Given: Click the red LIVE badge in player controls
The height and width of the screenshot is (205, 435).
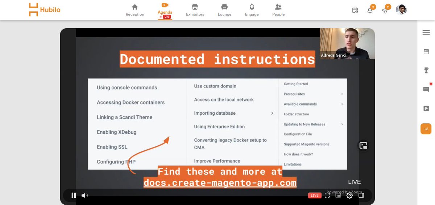Looking at the screenshot, I should click(x=315, y=195).
